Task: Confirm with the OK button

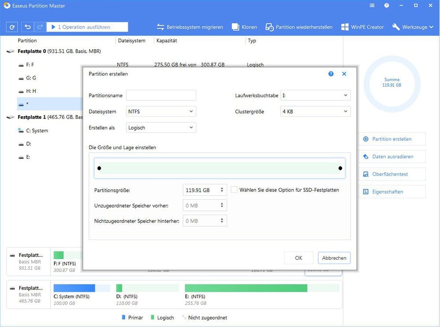Action: click(x=299, y=257)
